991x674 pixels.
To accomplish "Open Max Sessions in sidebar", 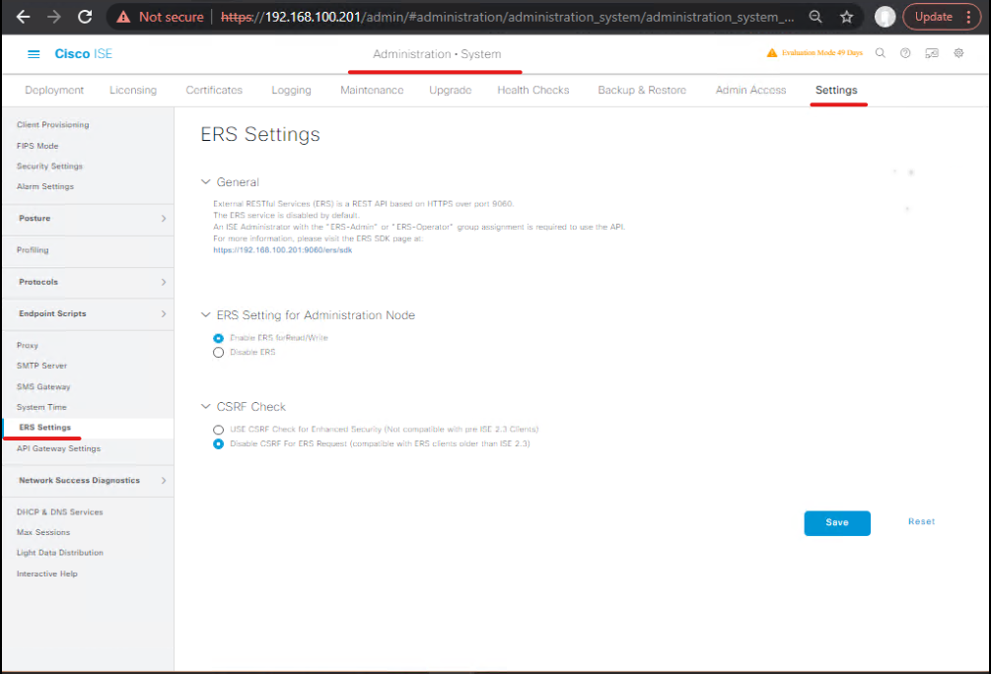I will click(x=43, y=532).
